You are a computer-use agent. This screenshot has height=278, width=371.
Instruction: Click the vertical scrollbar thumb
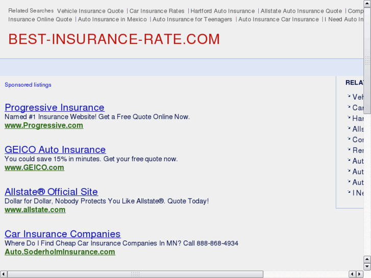[x=367, y=60]
